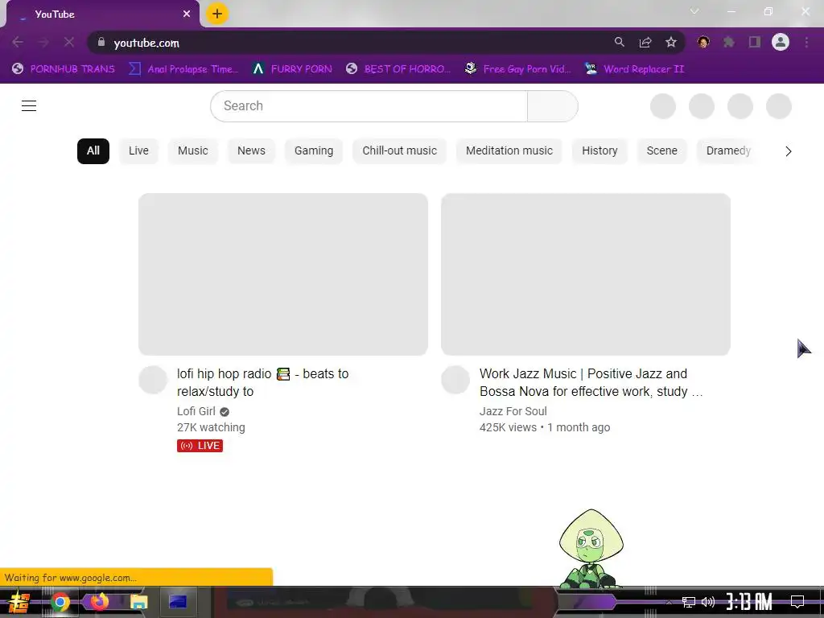Select the Music filter chip

click(x=193, y=150)
